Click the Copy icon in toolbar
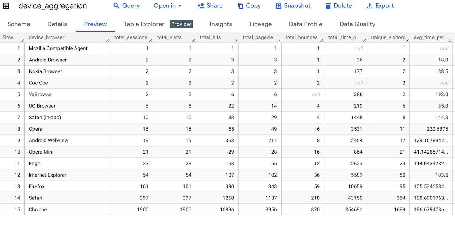This screenshot has height=225, width=455. [240, 6]
